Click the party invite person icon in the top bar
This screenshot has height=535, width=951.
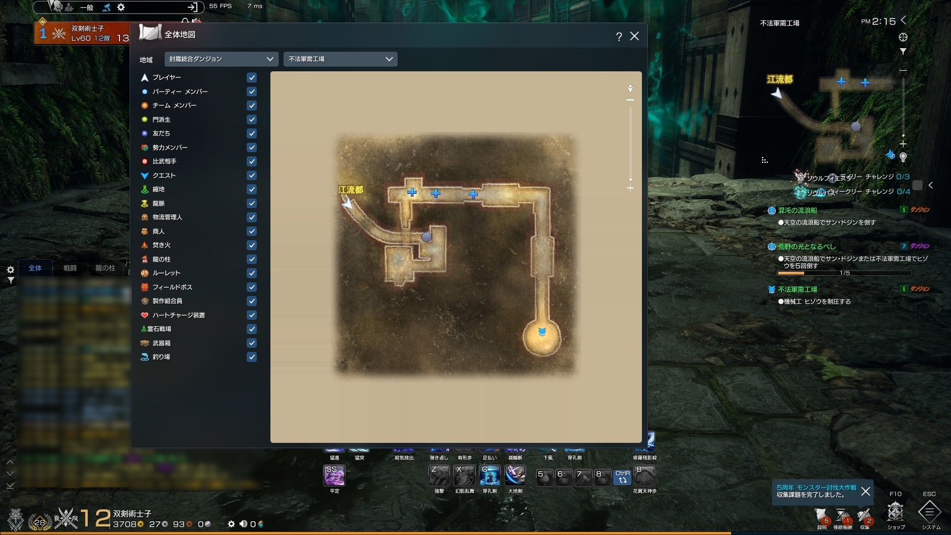coord(69,7)
